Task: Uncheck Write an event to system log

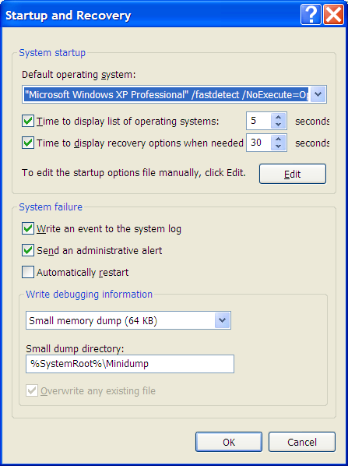Action: [x=28, y=229]
